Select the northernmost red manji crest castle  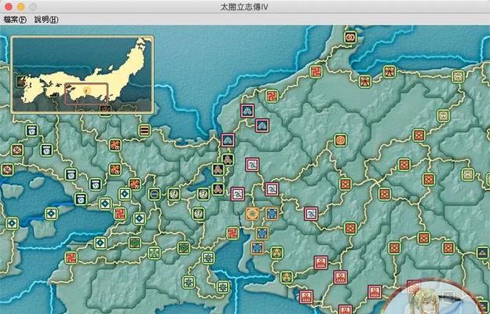[316, 71]
